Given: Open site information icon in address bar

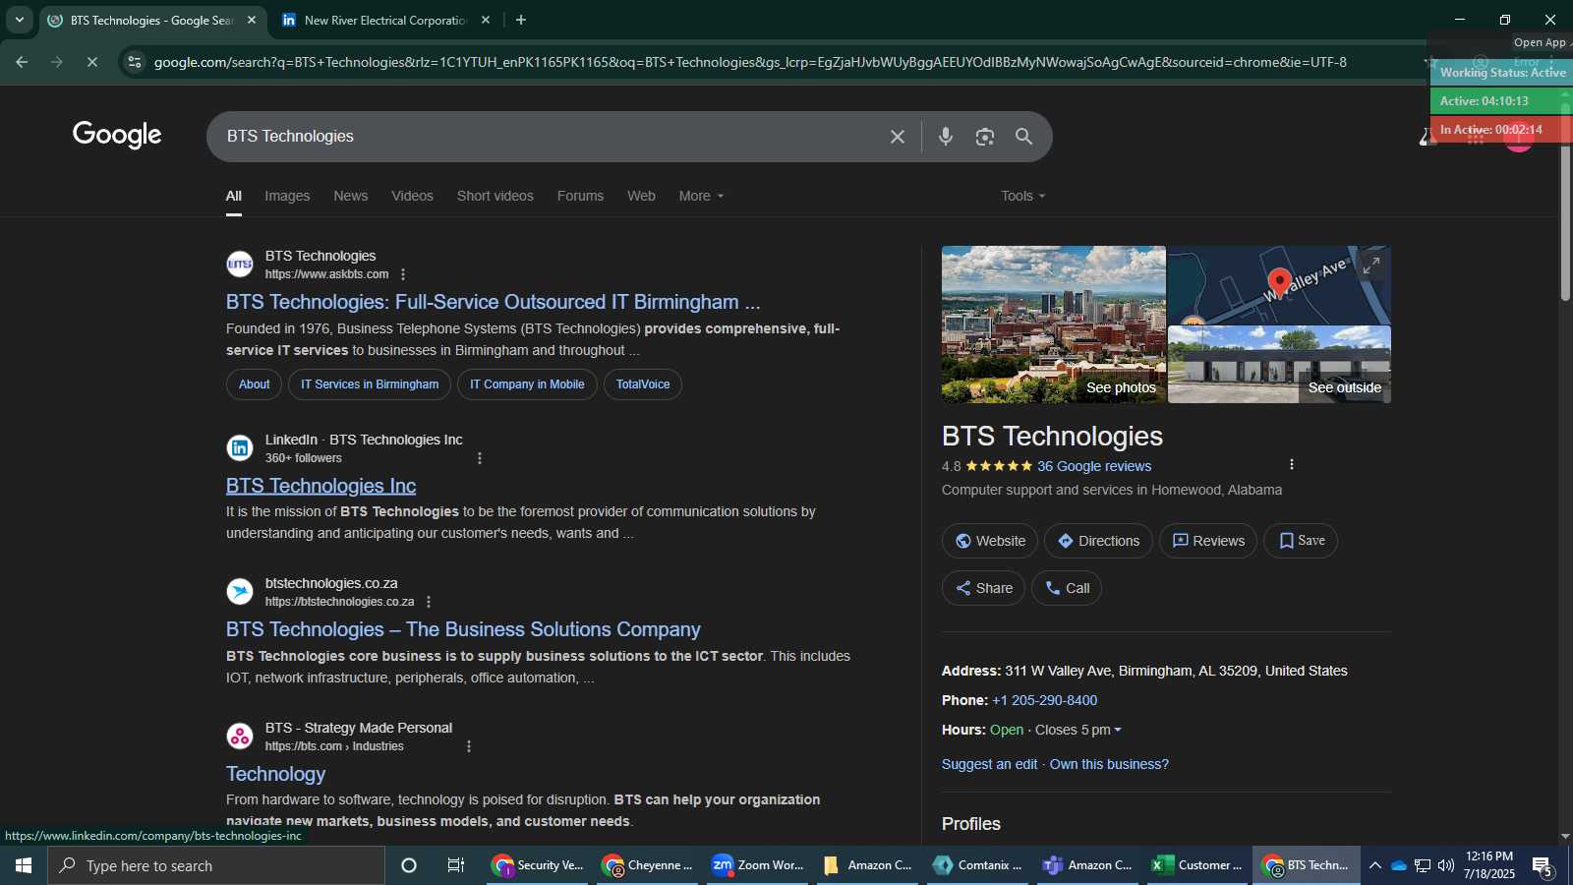Looking at the screenshot, I should [135, 62].
